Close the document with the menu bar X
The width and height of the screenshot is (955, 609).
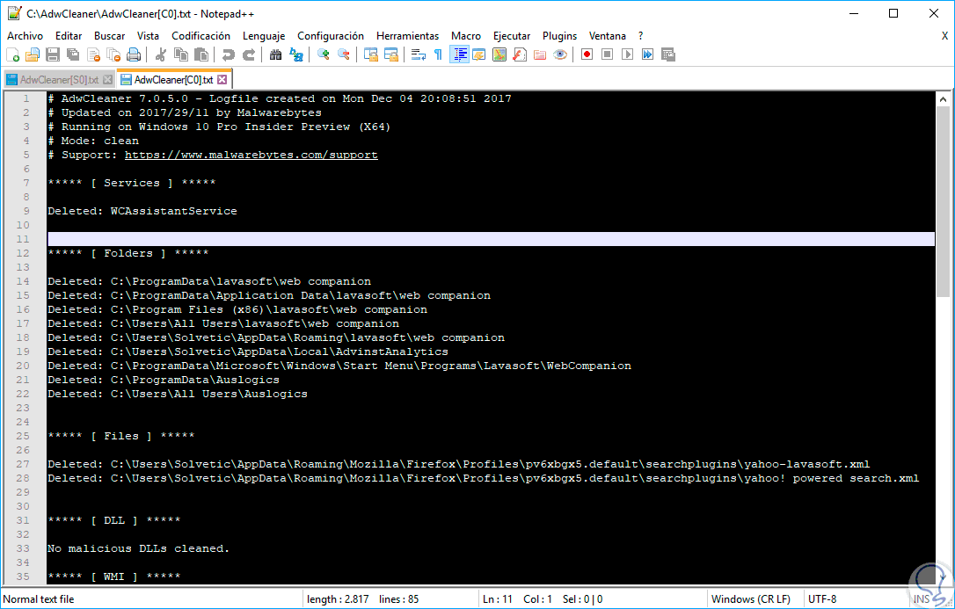pyautogui.click(x=944, y=36)
